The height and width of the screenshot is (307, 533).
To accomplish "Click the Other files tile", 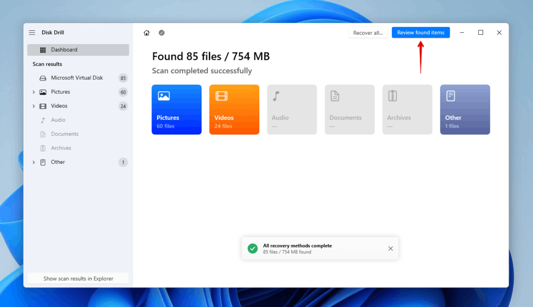I will click(465, 110).
